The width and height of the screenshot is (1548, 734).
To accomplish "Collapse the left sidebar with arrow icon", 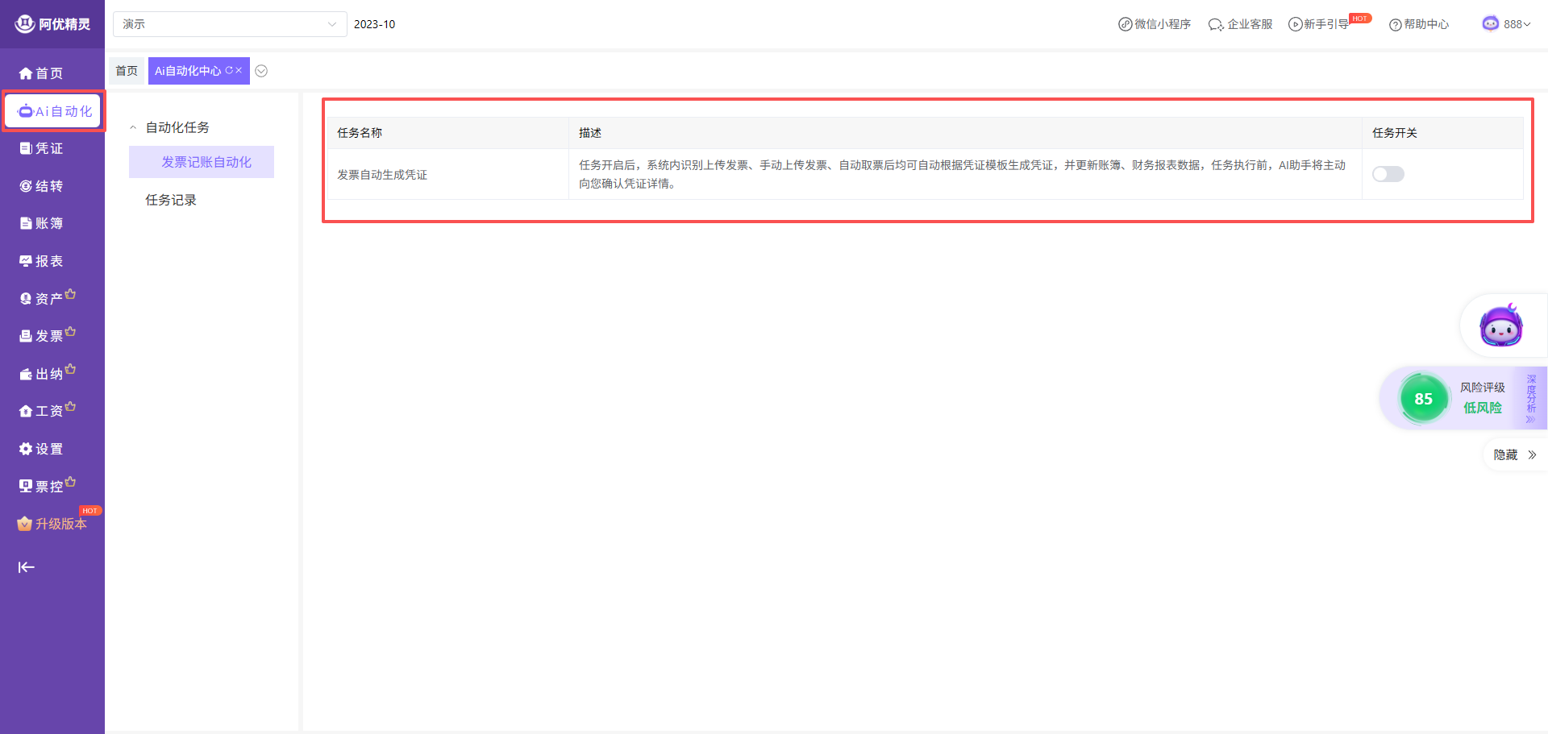I will 27,567.
